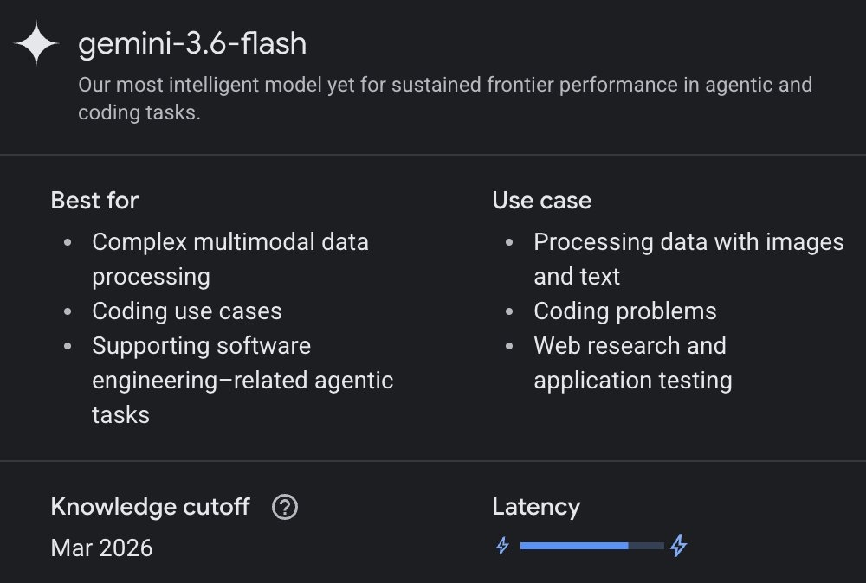
Task: Click the Knowledge cutoff label
Action: point(150,507)
